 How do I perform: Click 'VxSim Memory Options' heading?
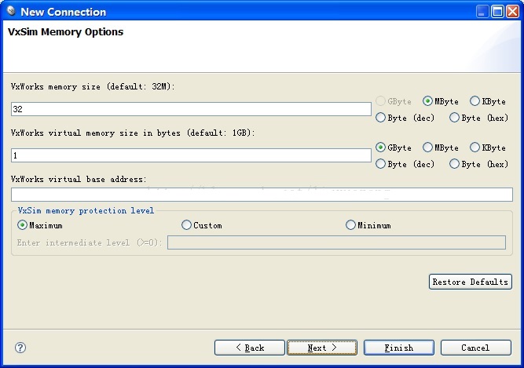[x=65, y=32]
